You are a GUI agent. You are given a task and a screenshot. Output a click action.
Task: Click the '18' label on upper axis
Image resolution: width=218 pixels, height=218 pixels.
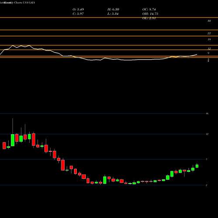[209, 40]
